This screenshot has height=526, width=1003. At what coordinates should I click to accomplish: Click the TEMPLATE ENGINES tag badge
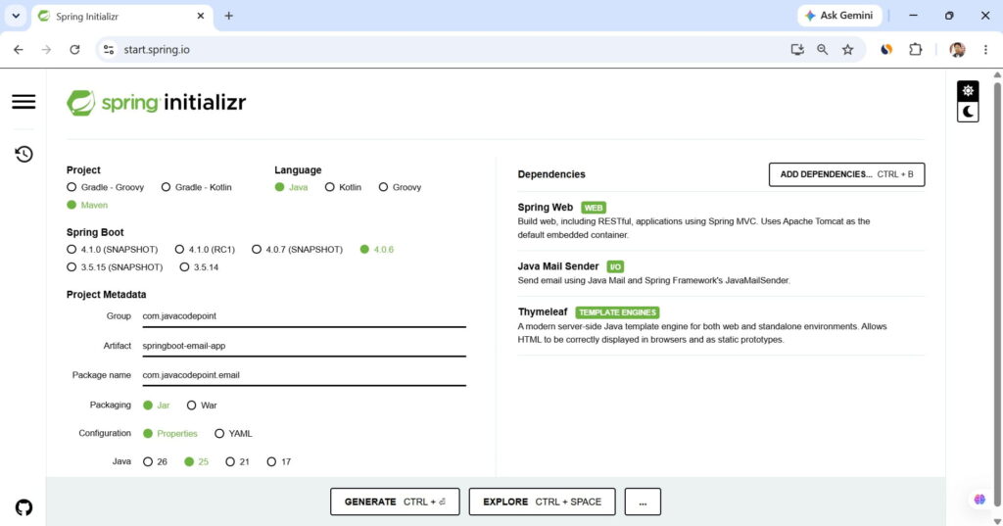617,312
